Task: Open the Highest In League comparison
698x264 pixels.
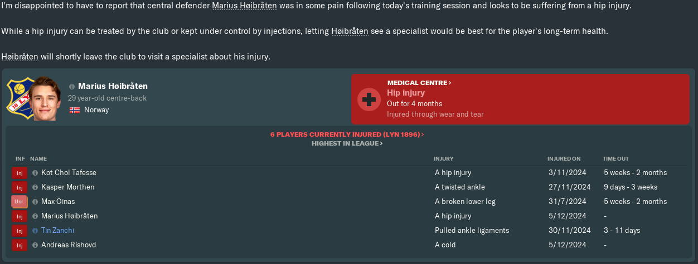Action: point(347,143)
